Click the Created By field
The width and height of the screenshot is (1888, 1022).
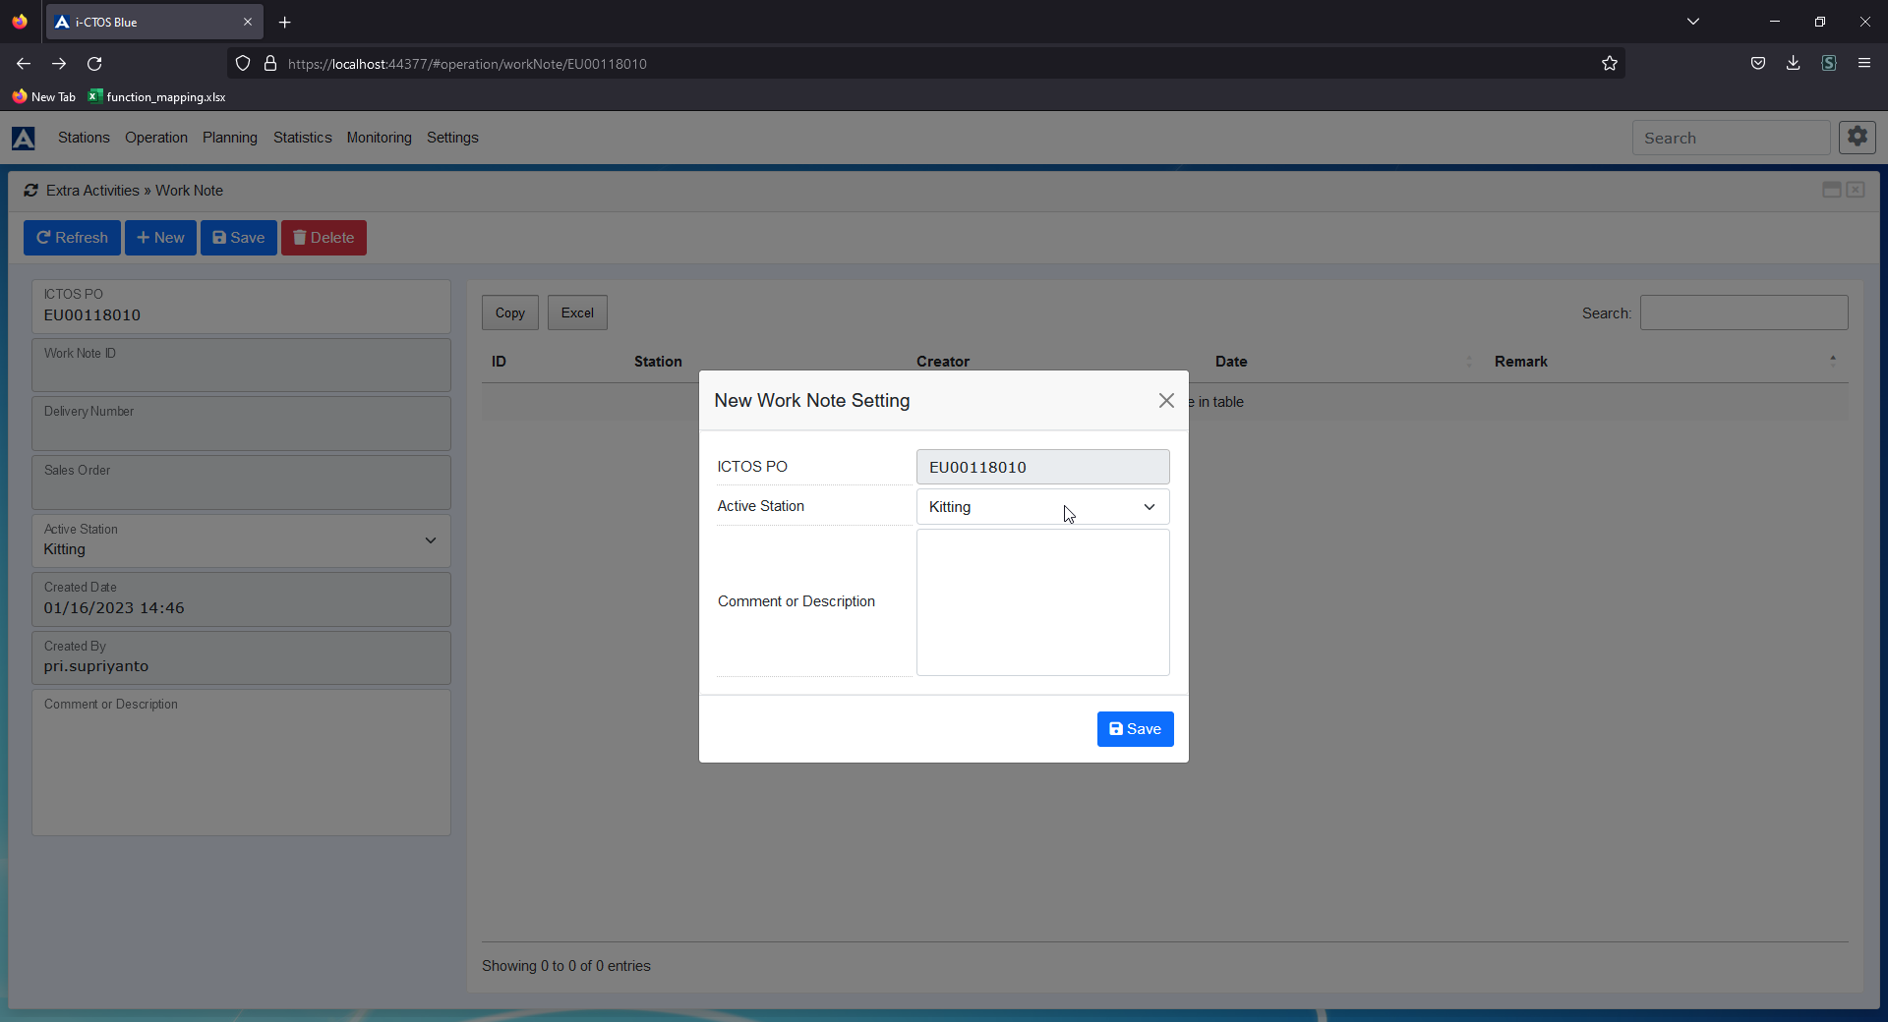[x=241, y=657]
